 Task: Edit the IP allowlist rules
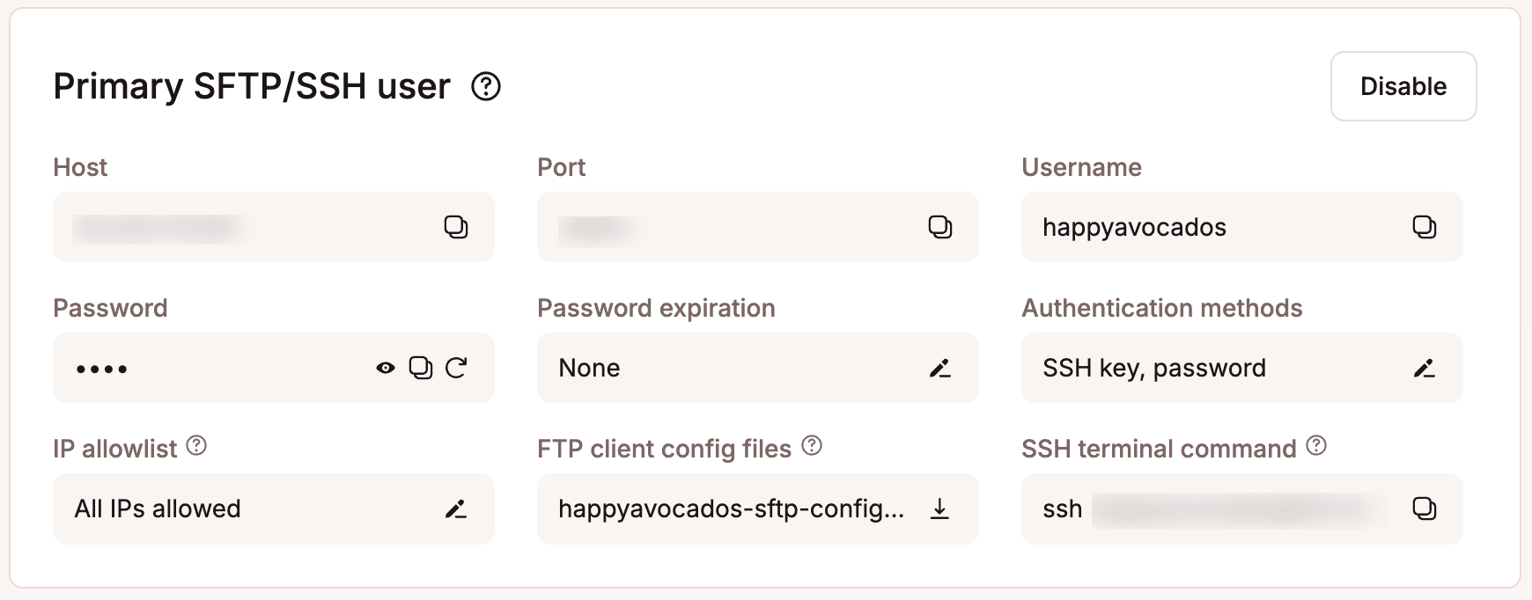[x=456, y=509]
